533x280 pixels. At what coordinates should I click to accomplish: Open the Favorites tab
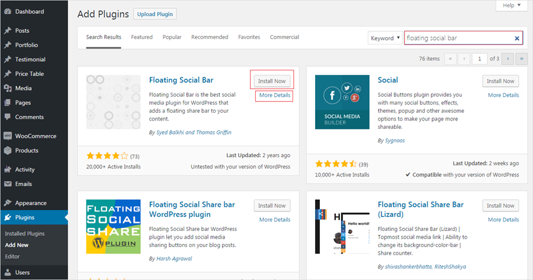point(249,37)
